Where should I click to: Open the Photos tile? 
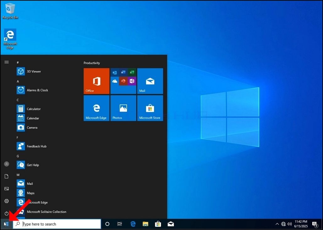123,108
